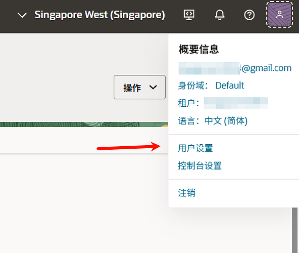
Task: Open the Cloud Shell developer tools icon
Action: click(189, 15)
